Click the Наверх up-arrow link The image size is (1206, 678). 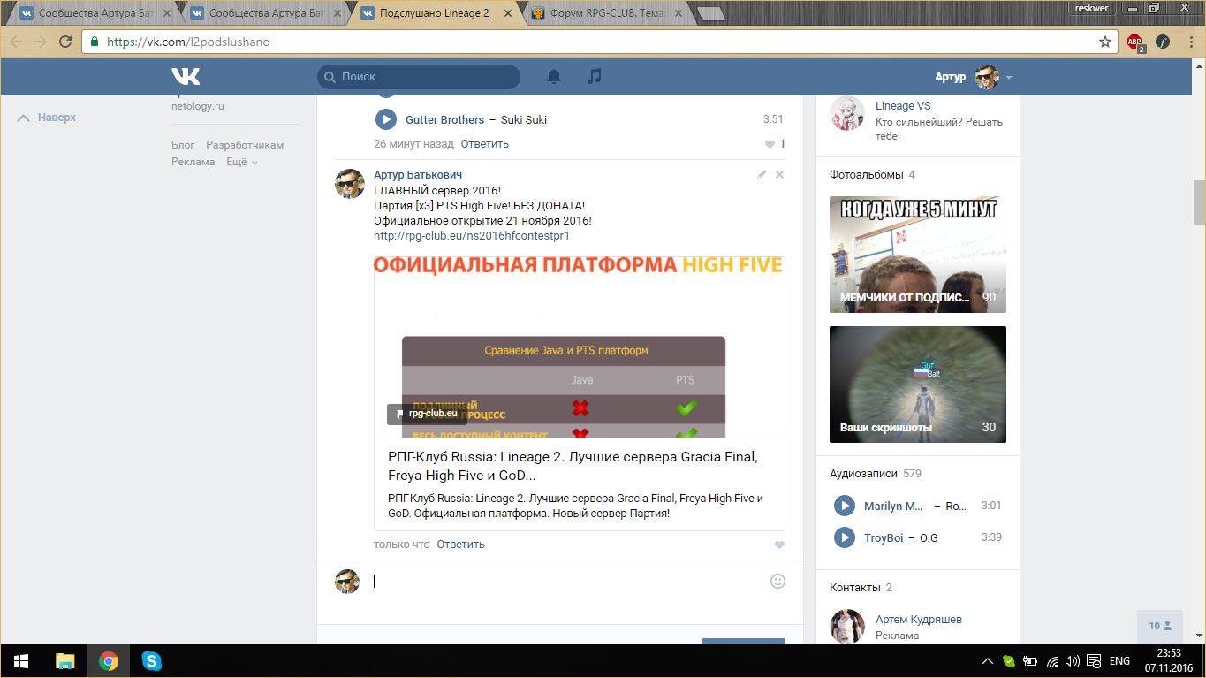click(x=48, y=118)
